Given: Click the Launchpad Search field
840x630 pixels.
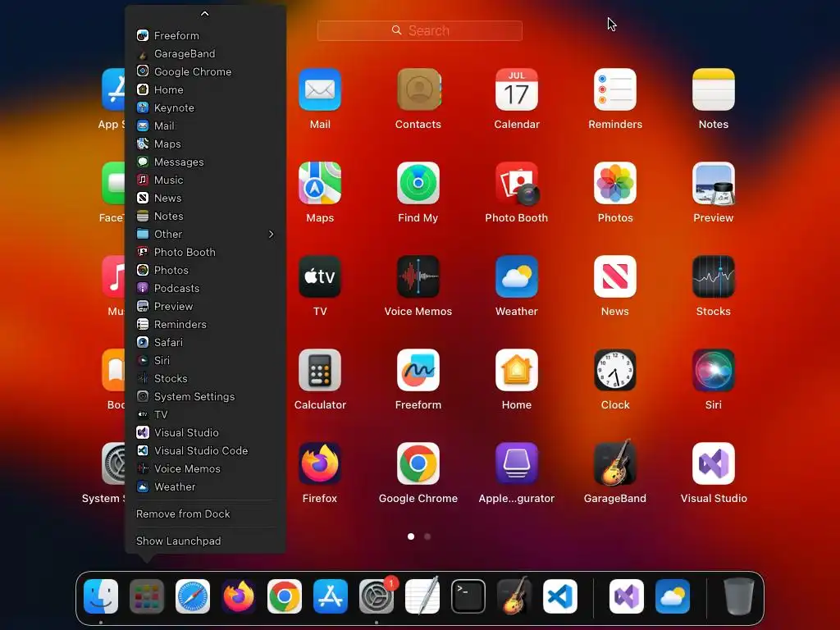Looking at the screenshot, I should point(419,30).
